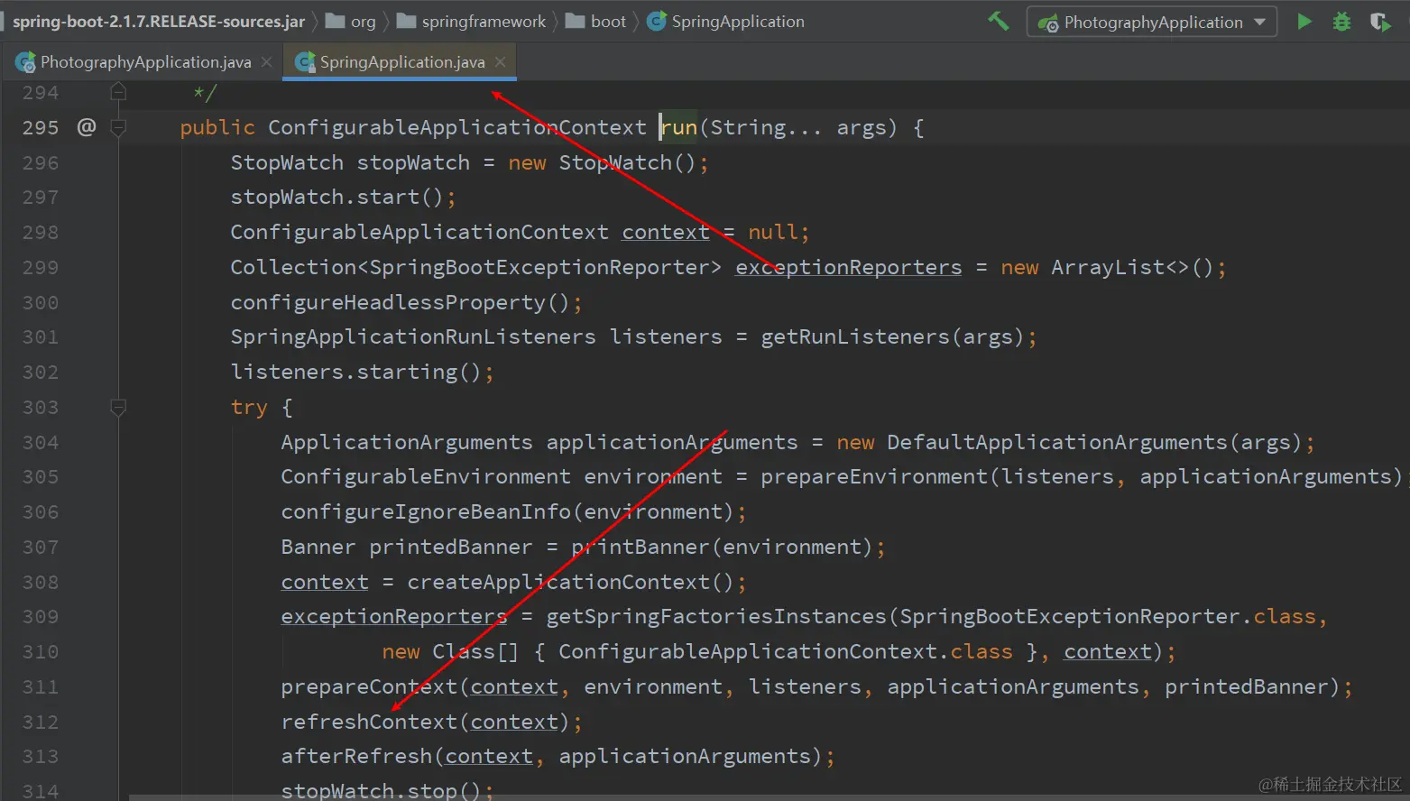Click prepareEnvironment call on line 305
The height and width of the screenshot is (801, 1410).
pyautogui.click(x=874, y=476)
